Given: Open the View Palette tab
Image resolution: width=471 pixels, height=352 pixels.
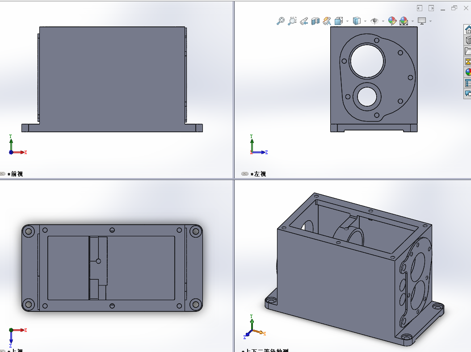Looking at the screenshot, I should 468,62.
